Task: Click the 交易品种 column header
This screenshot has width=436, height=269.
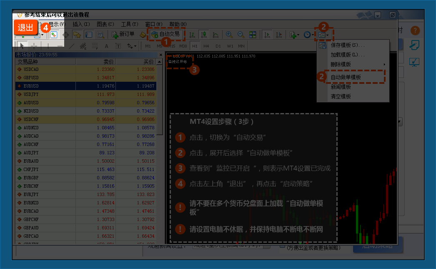Action: (x=45, y=61)
